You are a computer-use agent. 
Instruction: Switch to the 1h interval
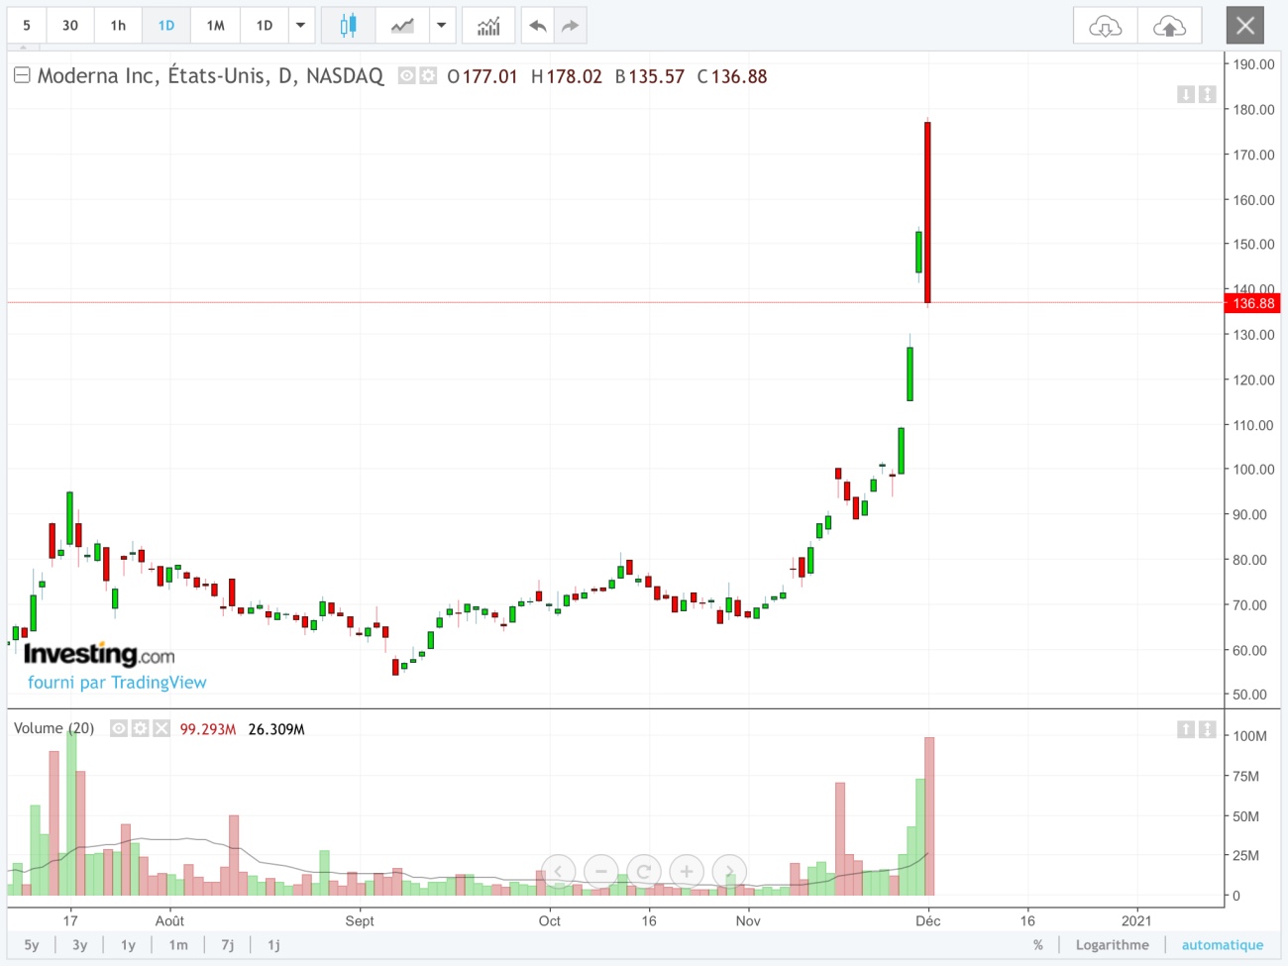118,26
